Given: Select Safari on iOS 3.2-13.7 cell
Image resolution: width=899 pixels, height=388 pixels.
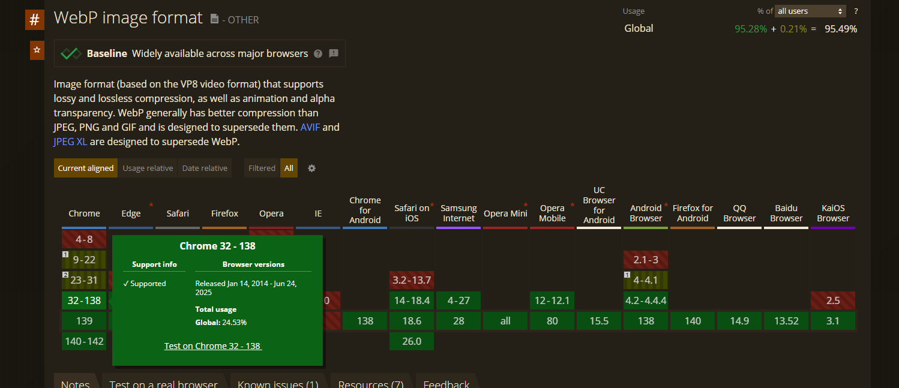Looking at the screenshot, I should click(412, 280).
